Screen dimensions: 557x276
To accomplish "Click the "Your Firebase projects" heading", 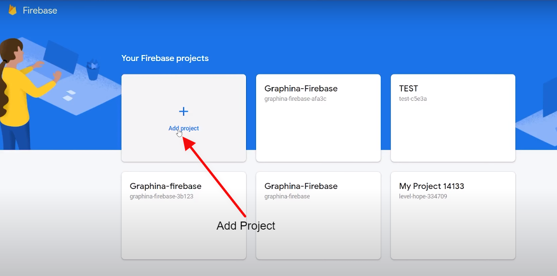I will tap(165, 58).
